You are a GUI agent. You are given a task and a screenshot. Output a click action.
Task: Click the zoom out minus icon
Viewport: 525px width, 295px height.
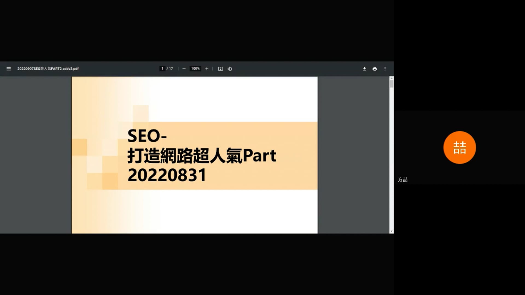coord(184,69)
